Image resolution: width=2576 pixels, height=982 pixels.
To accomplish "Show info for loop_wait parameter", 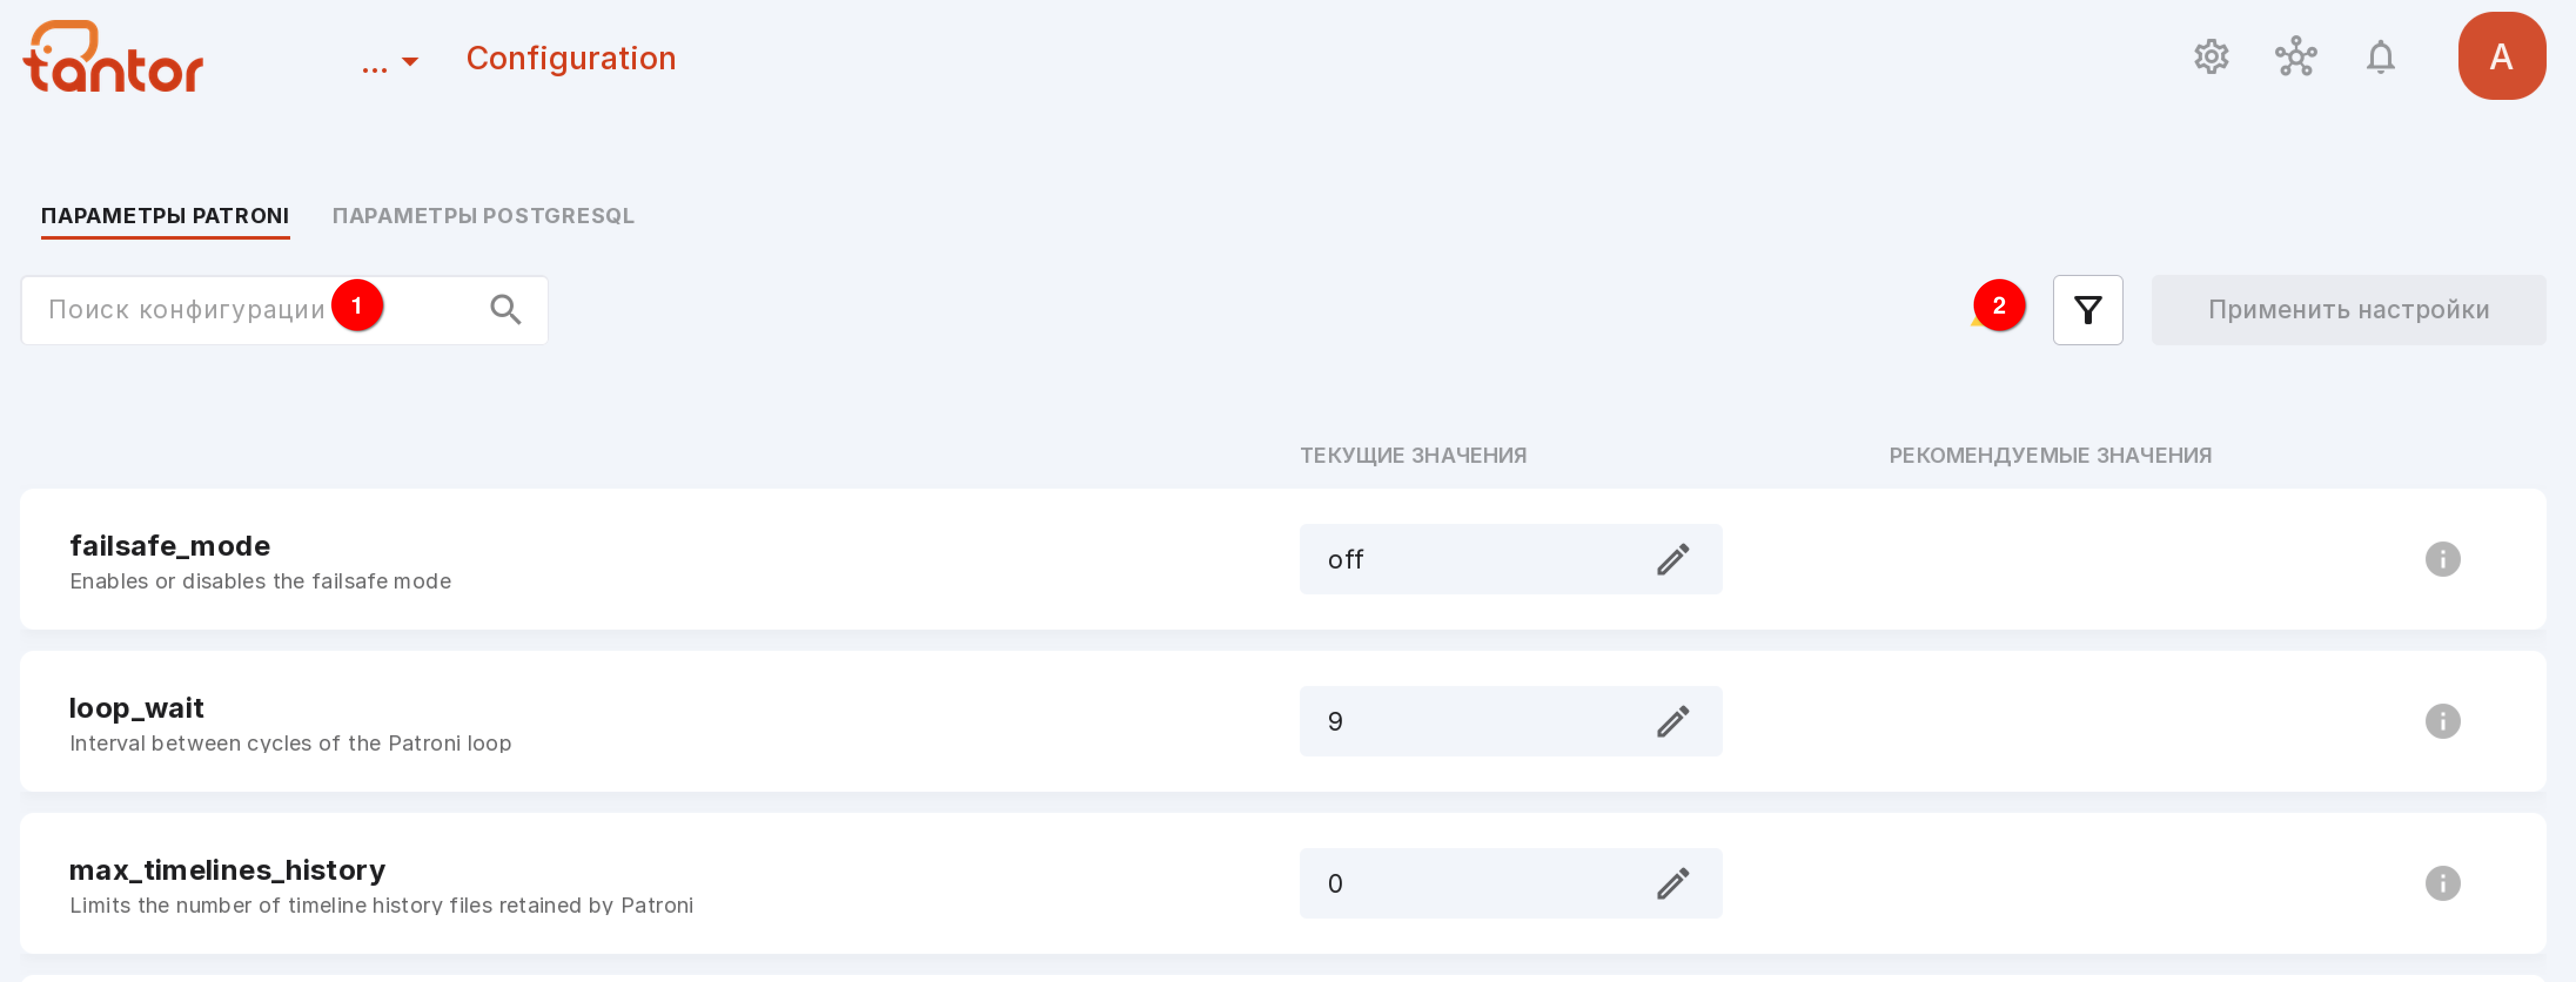I will 2442,721.
